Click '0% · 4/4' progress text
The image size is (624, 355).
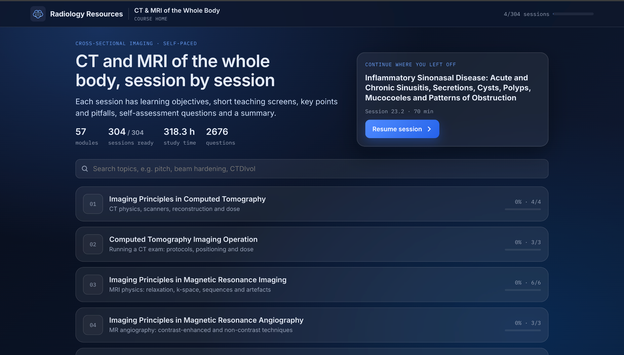pyautogui.click(x=528, y=202)
